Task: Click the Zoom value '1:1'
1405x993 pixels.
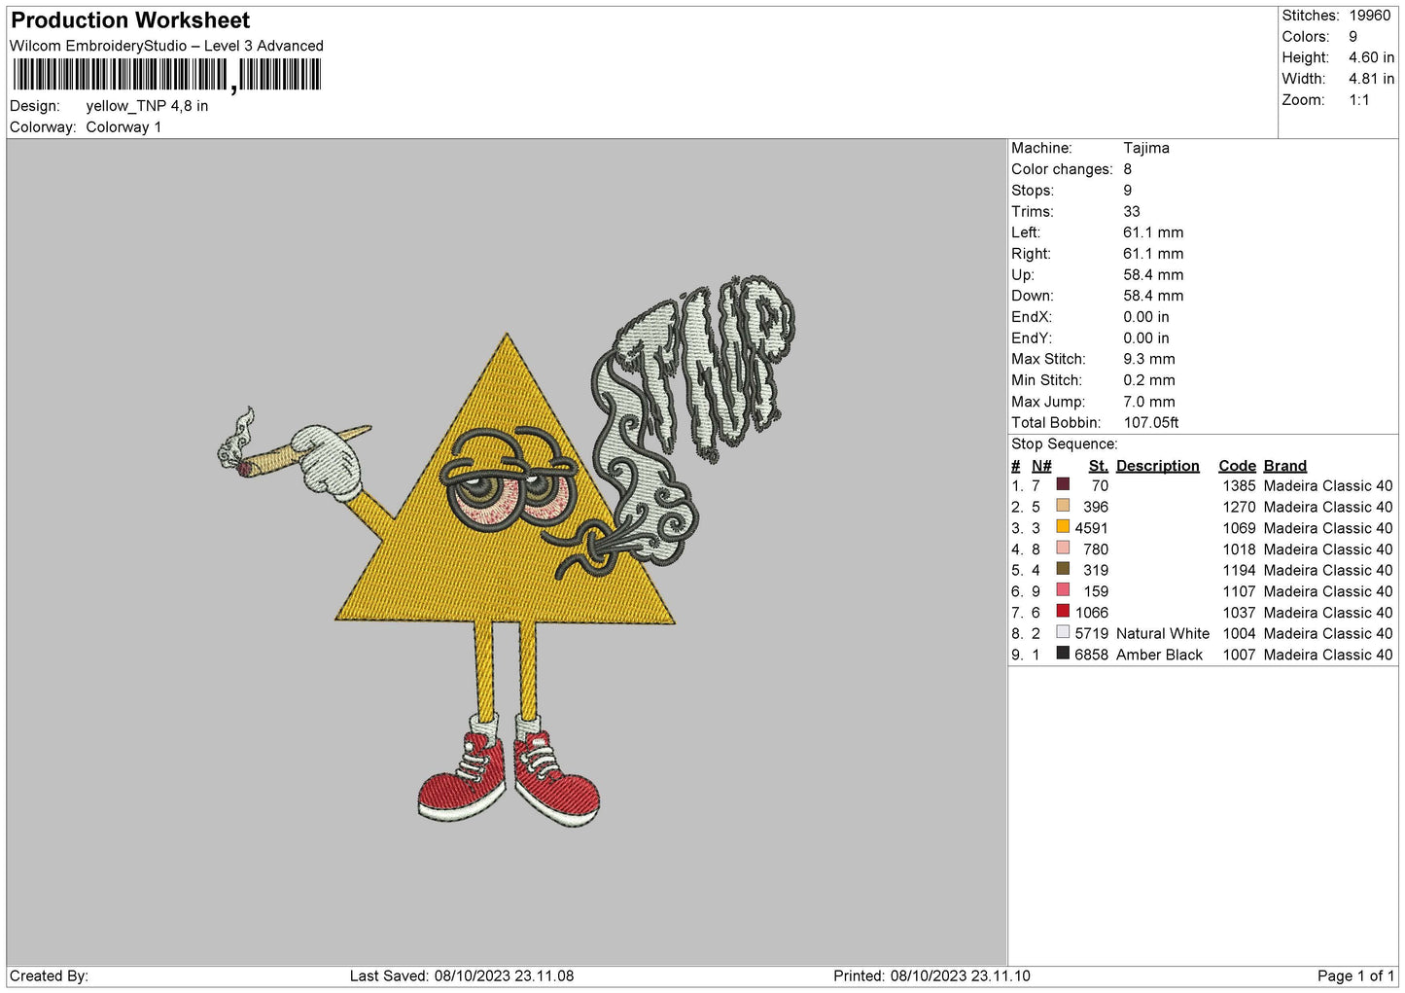Action: point(1358,100)
